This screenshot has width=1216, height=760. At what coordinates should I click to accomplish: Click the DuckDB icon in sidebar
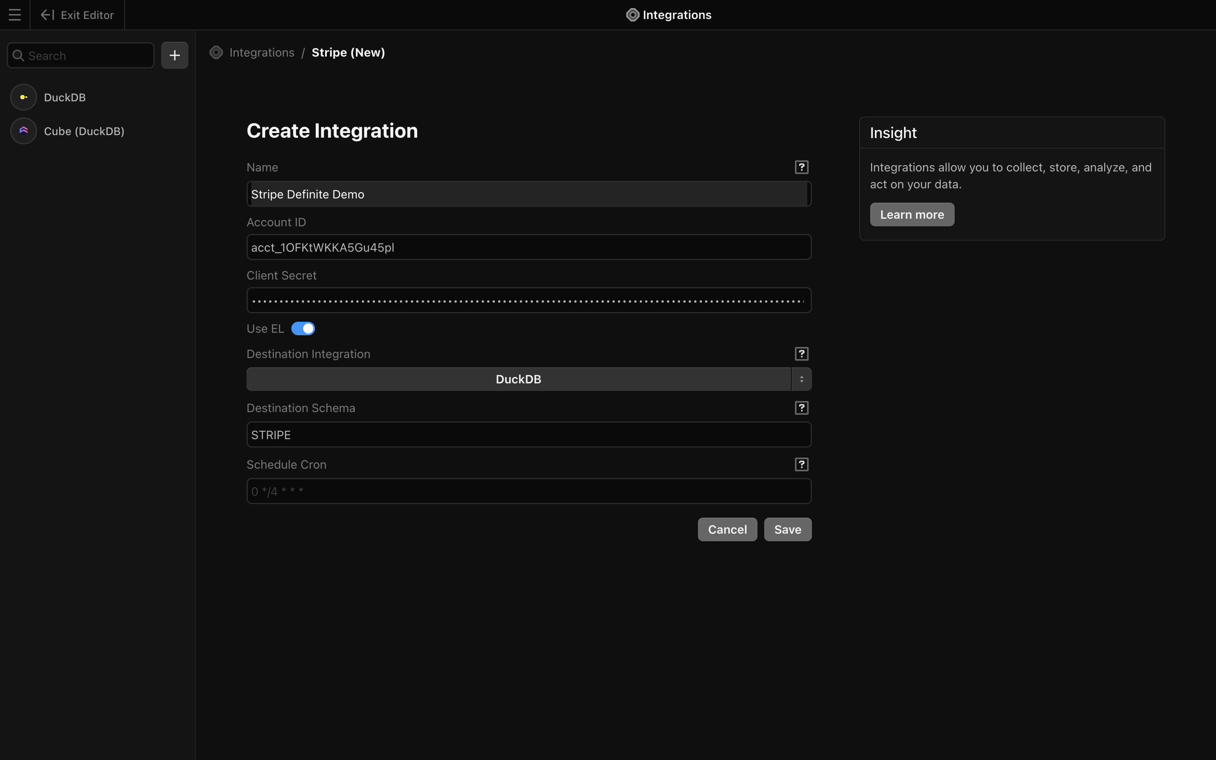pos(24,98)
